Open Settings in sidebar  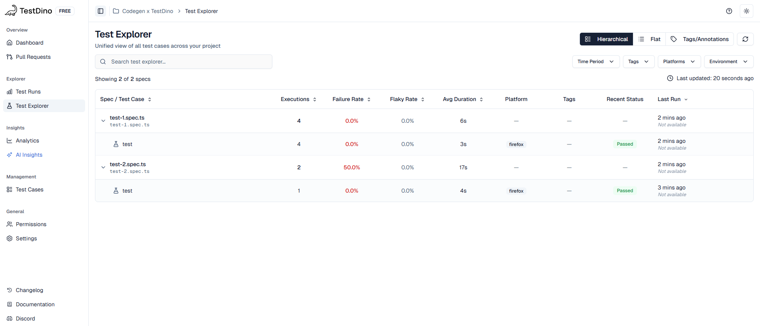tap(26, 238)
